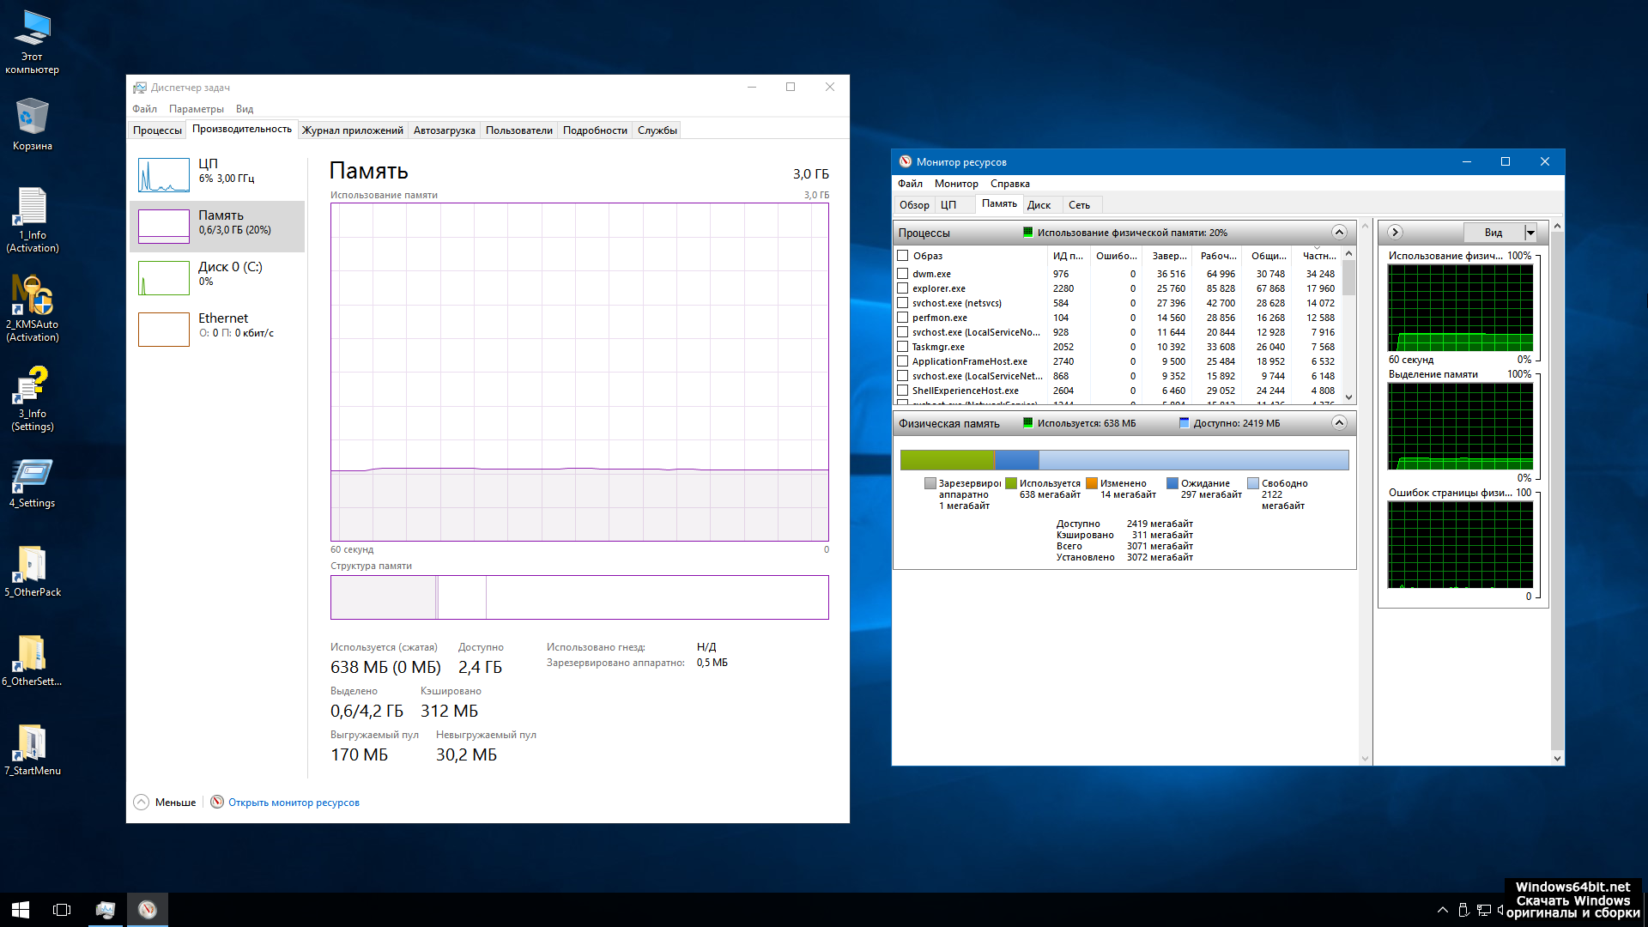This screenshot has width=1648, height=927.
Task: Toggle the select-all Image column checkbox
Action: [x=902, y=256]
